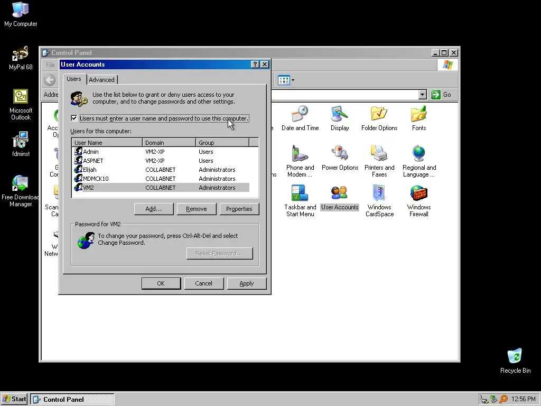The image size is (541, 406).
Task: Select the ASPNET user row
Action: (161, 161)
